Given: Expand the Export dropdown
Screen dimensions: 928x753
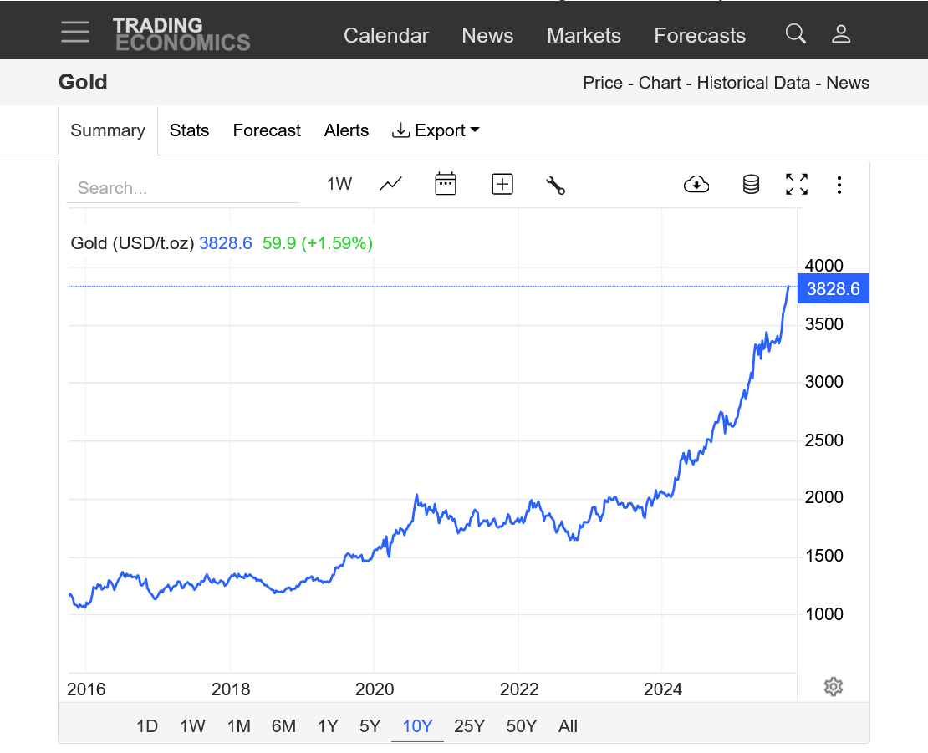Looking at the screenshot, I should [x=436, y=130].
